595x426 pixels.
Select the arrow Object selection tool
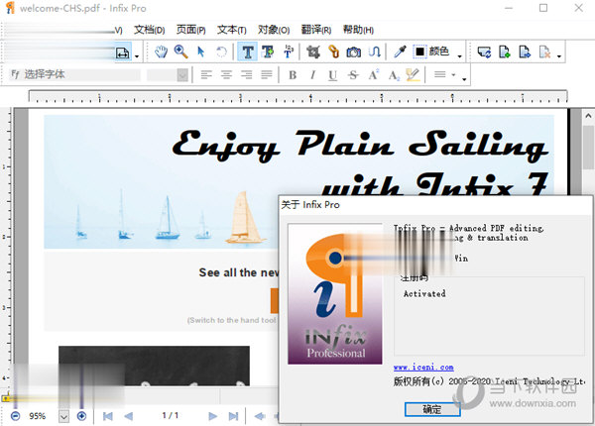pos(201,52)
